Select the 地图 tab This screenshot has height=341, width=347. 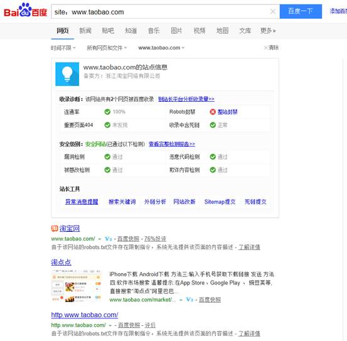pos(222,31)
